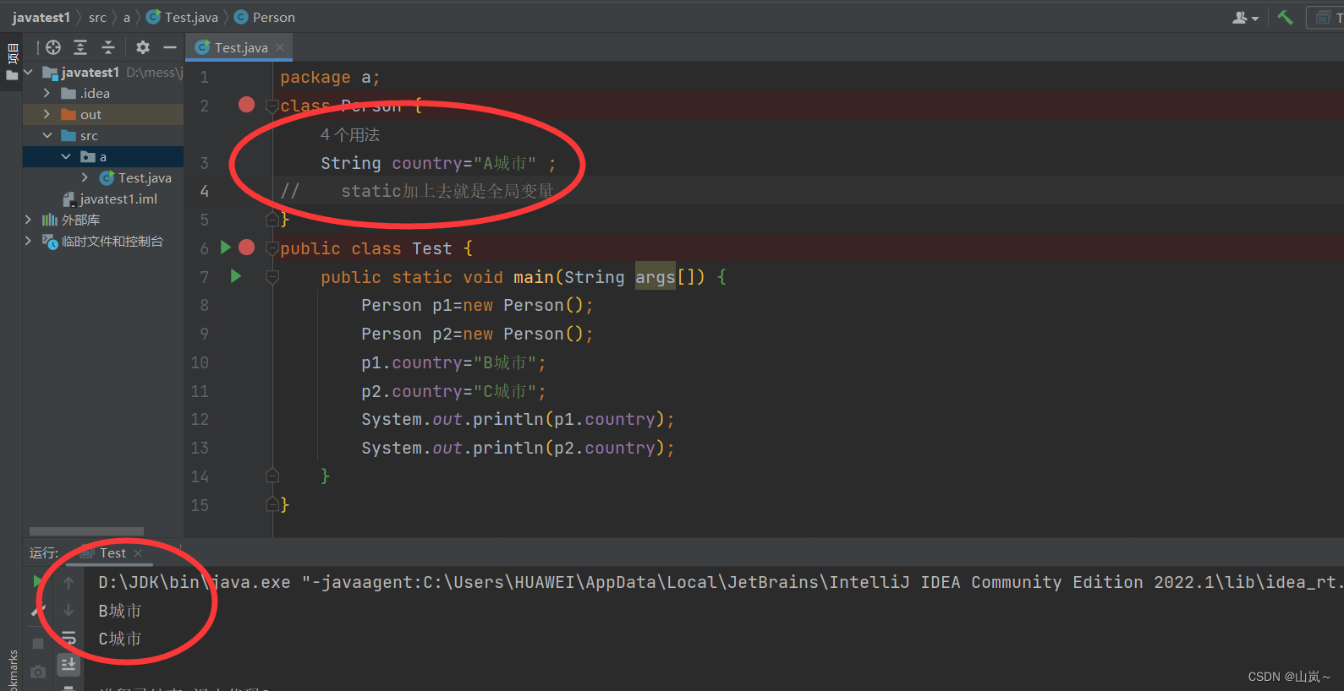Collapse package a in project tree
Screen dimensions: 1344x691
coord(65,156)
